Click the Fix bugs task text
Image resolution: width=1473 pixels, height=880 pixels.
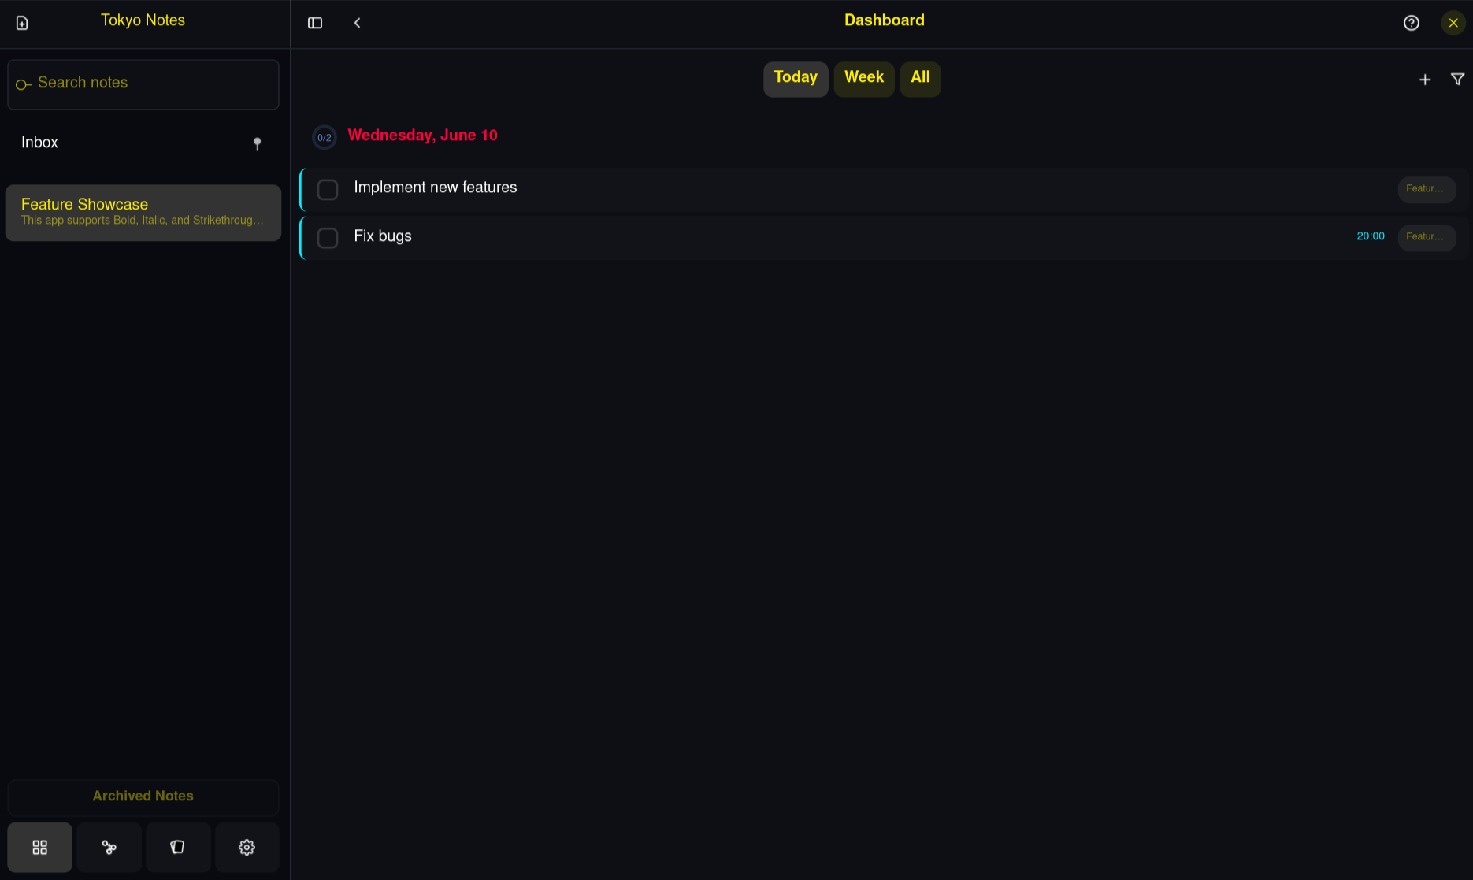pyautogui.click(x=383, y=236)
